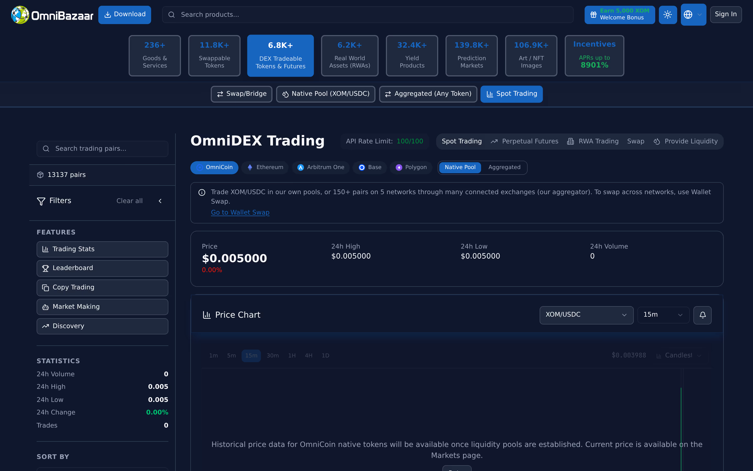The width and height of the screenshot is (753, 471).
Task: Click the Go to Wallet Swap link
Action: pos(240,212)
